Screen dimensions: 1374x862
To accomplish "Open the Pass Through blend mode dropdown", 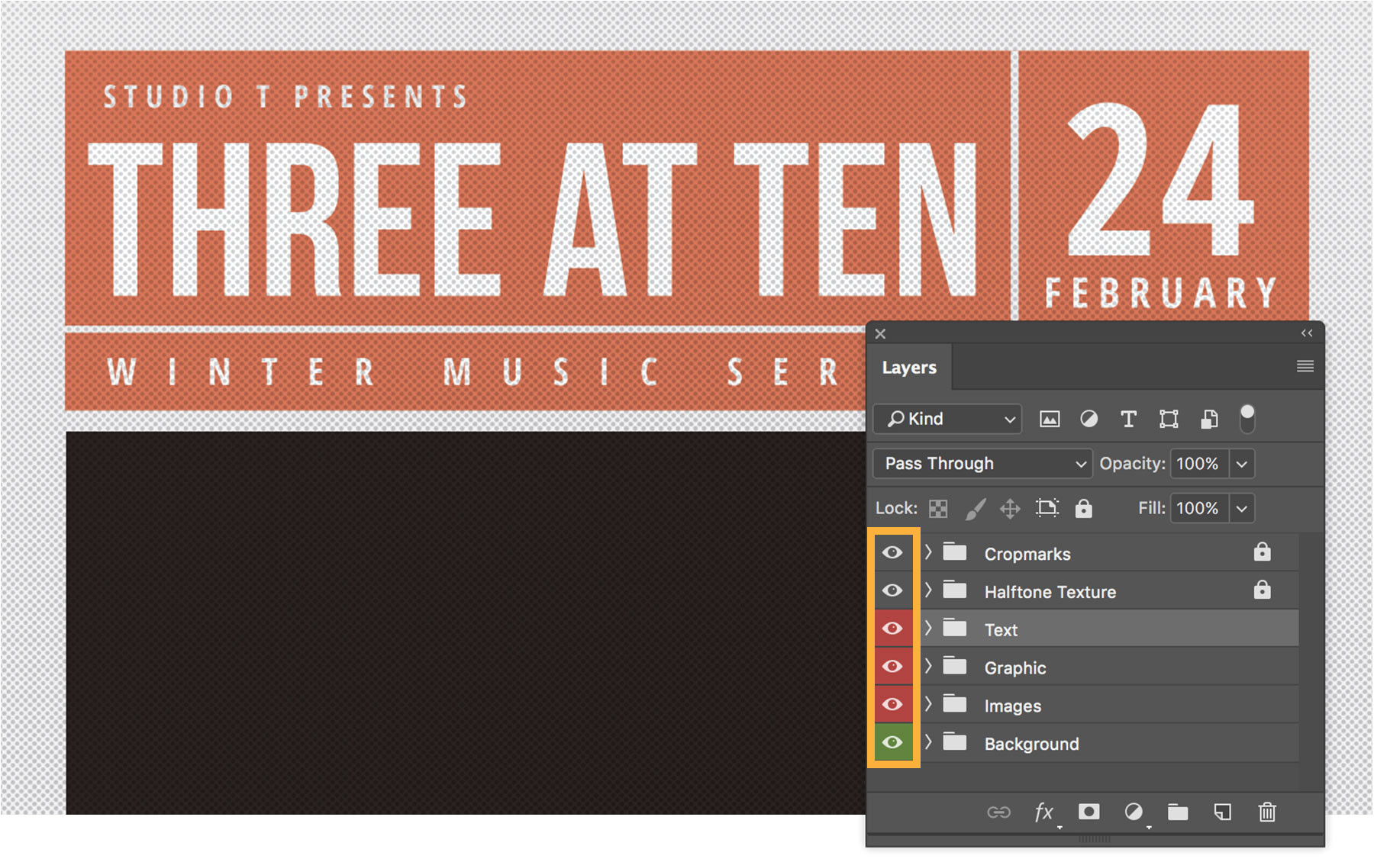I will [x=982, y=464].
